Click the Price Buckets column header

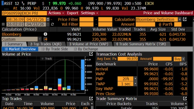click(119, 104)
